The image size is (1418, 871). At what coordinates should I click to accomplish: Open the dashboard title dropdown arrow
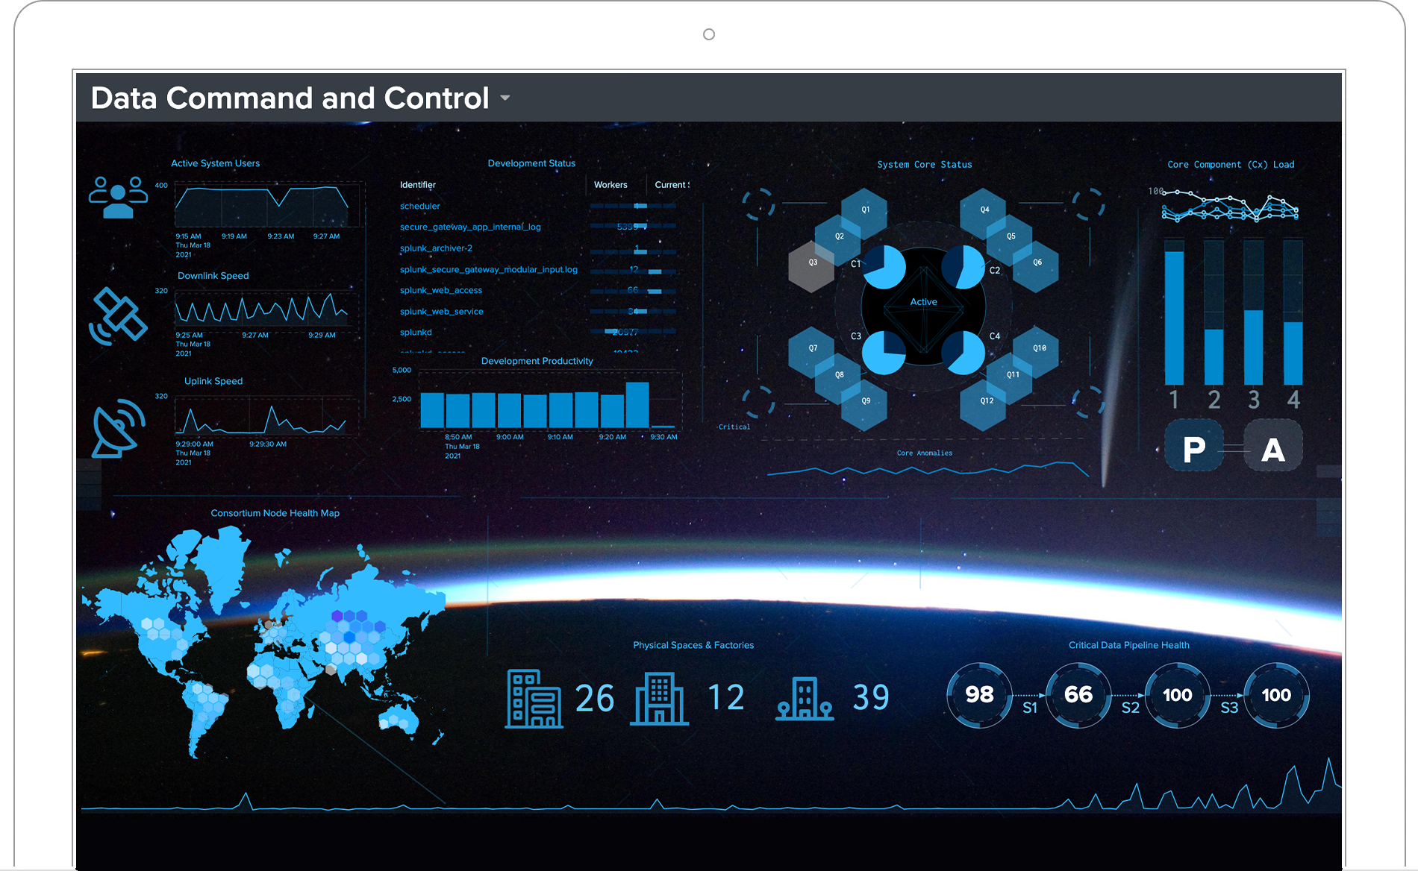click(505, 98)
